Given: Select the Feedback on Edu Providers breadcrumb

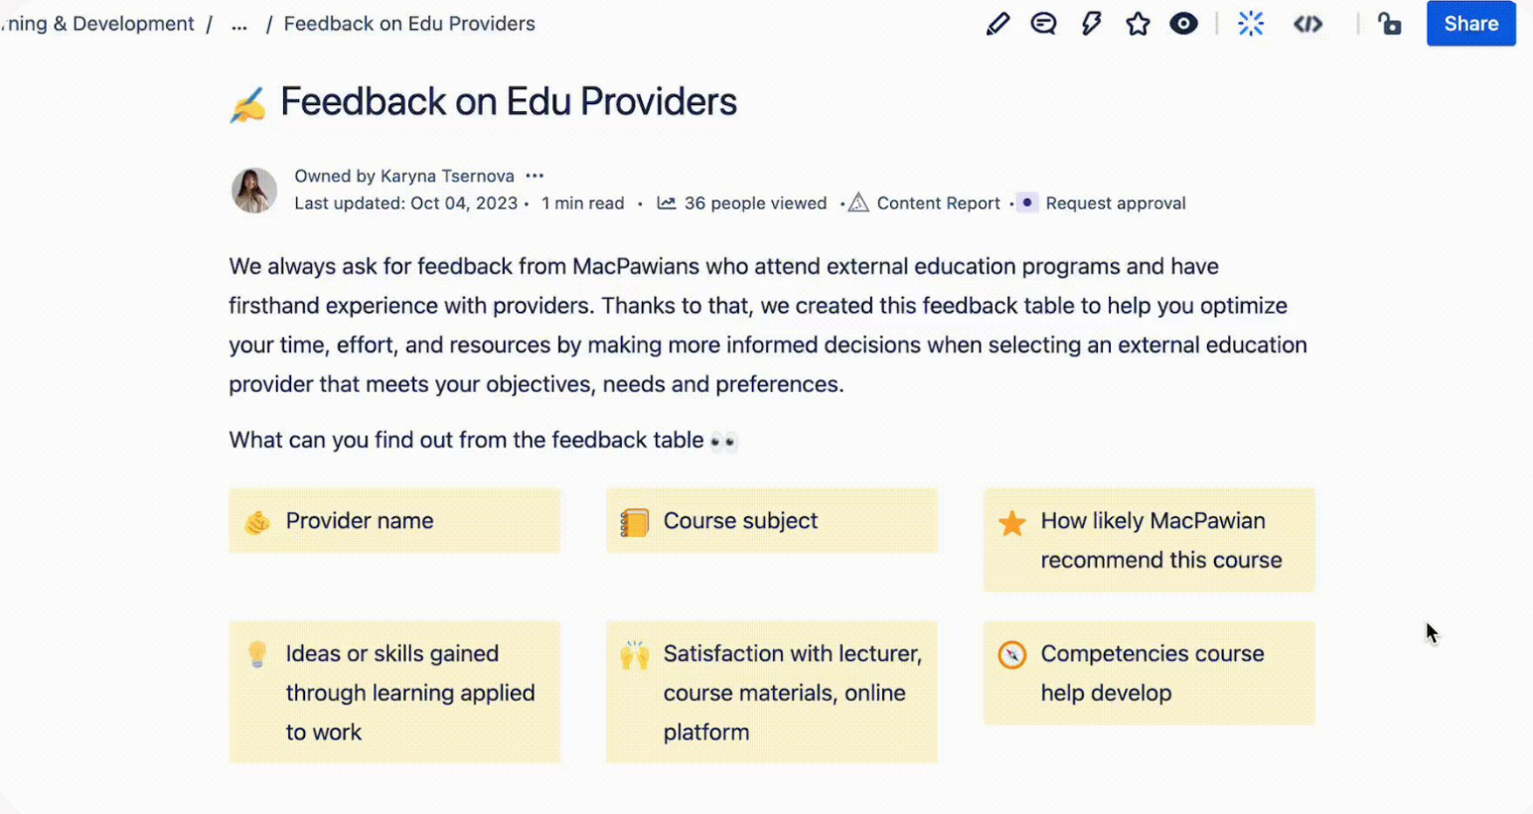Looking at the screenshot, I should coord(409,24).
